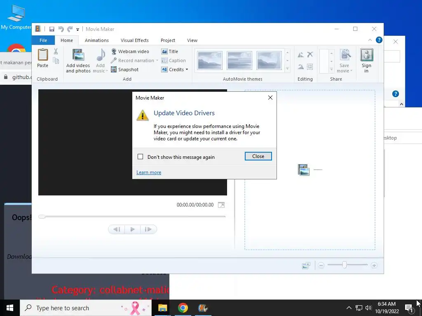Viewport: 422px width, 316px height.
Task: Open the Visual Effects tab
Action: tap(135, 40)
